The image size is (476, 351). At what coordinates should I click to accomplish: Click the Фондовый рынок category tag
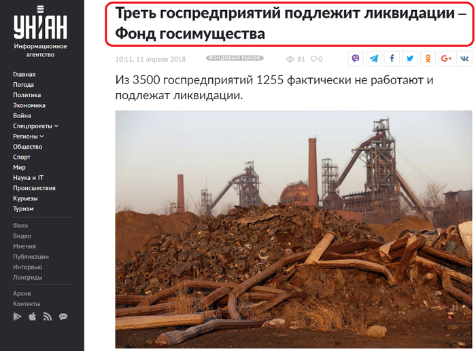235,58
